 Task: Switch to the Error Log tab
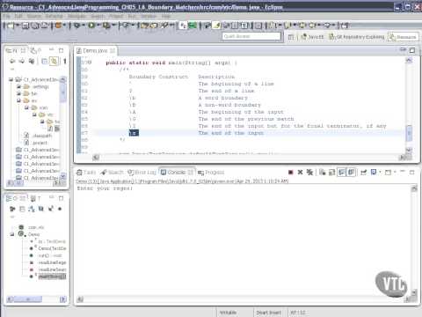pos(142,173)
